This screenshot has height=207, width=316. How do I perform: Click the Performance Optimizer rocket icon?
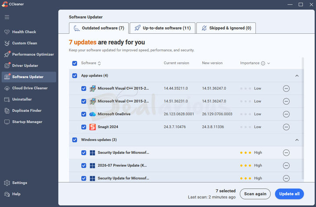click(7, 54)
